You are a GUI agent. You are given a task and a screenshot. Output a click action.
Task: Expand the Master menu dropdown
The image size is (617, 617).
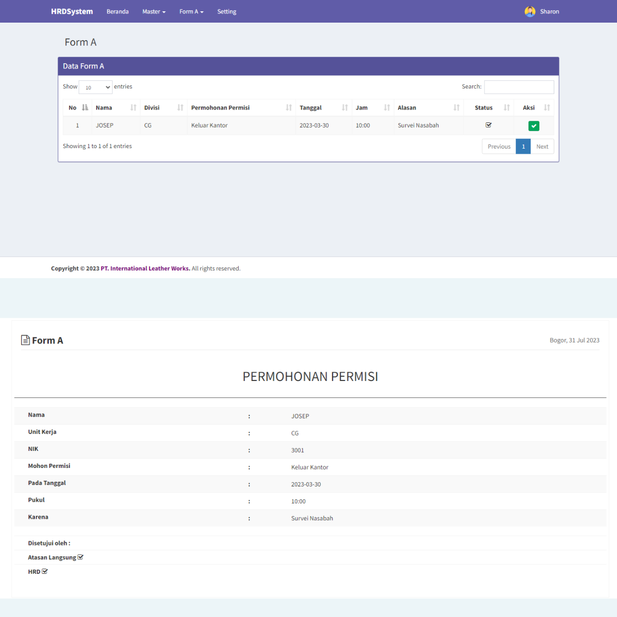[x=154, y=11]
